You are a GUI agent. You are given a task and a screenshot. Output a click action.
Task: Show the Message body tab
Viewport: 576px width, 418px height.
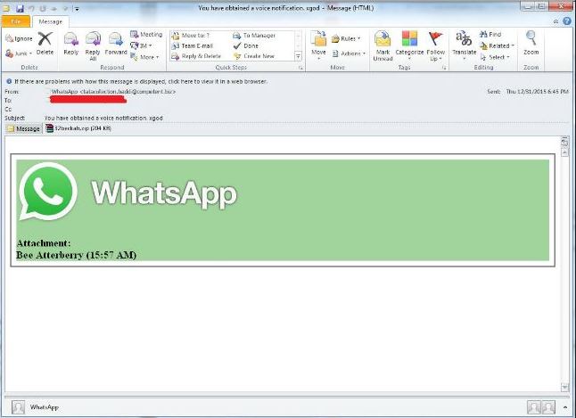[24, 128]
